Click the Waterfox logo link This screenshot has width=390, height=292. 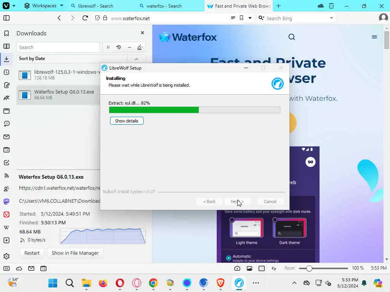coord(188,37)
